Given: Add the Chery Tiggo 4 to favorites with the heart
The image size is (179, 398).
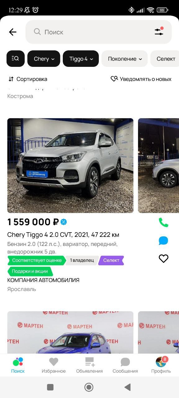Looking at the screenshot, I should 163,259.
